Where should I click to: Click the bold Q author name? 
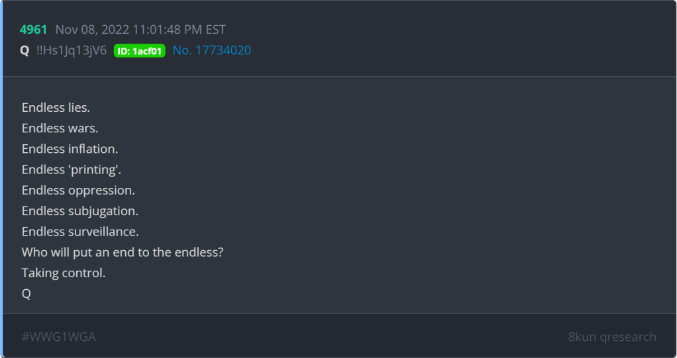click(25, 50)
